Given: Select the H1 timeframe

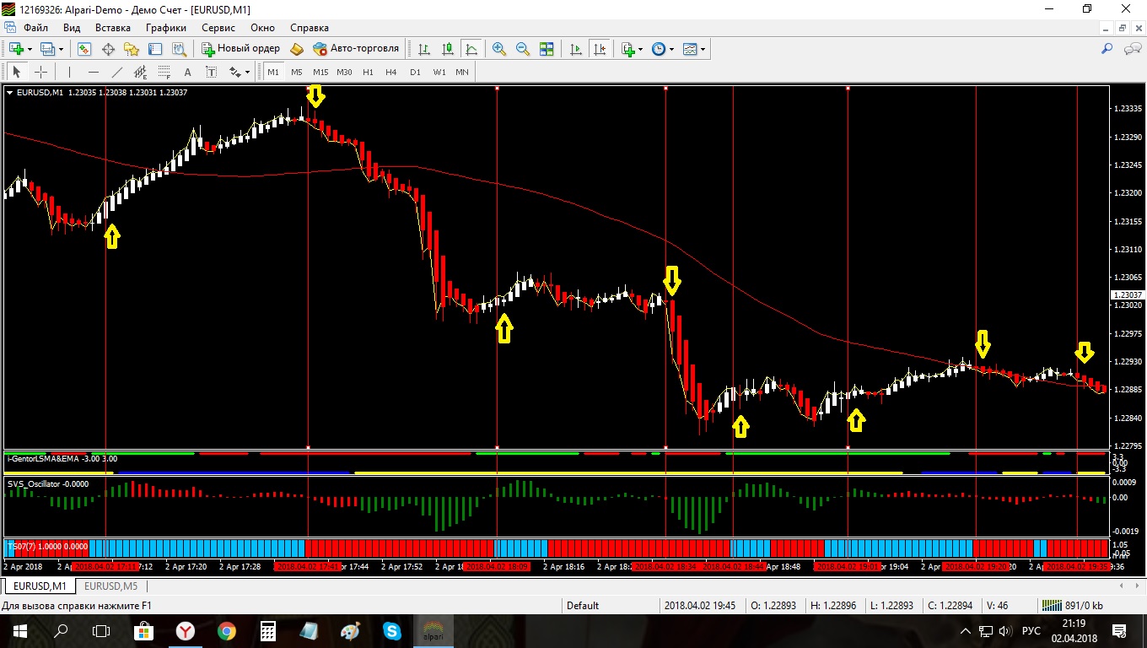Looking at the screenshot, I should pos(368,72).
